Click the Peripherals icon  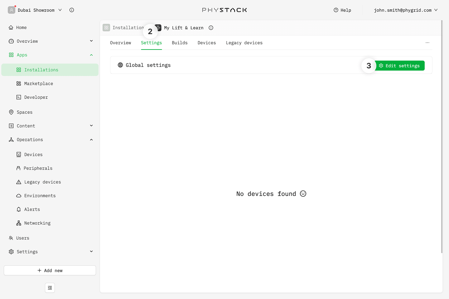[x=18, y=168]
